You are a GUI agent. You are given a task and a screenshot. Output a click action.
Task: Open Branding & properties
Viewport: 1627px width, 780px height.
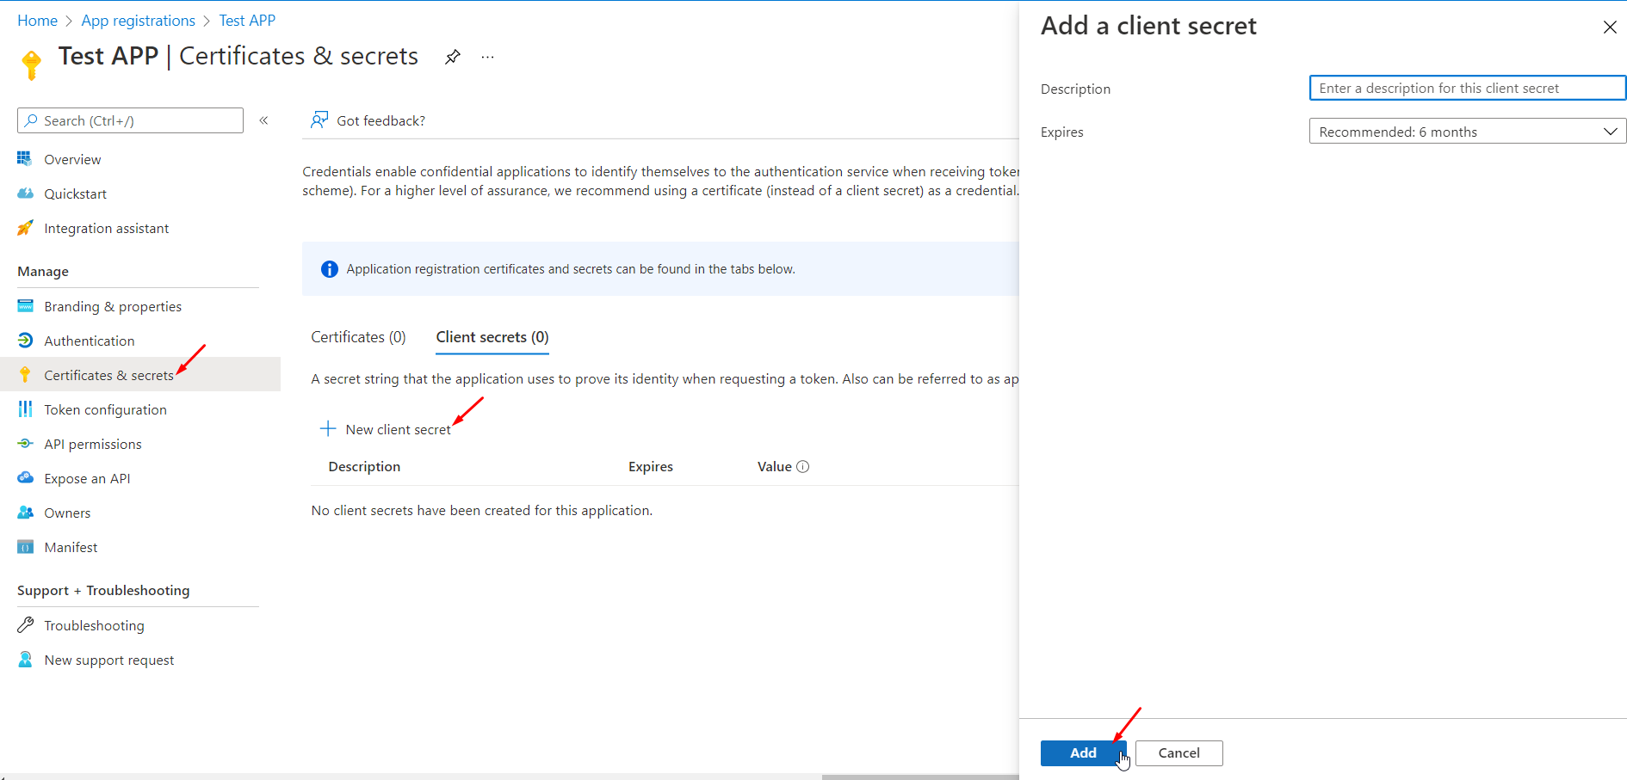[x=113, y=307]
